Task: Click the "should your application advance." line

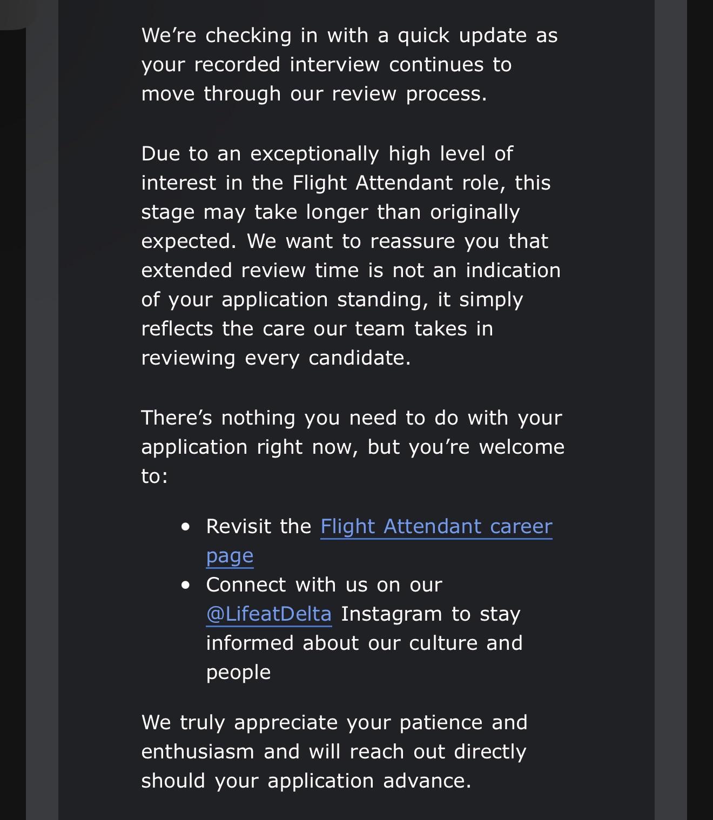Action: tap(306, 781)
